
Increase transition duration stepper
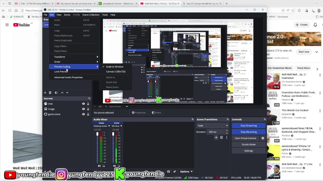[227, 130]
